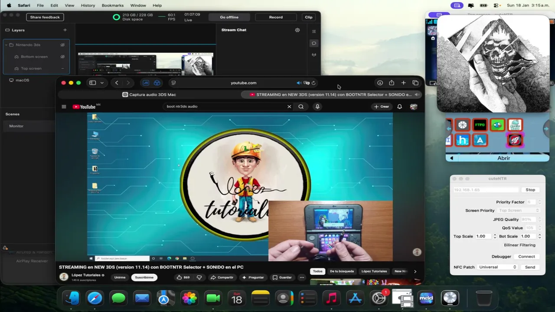Open YouTube notifications bell
This screenshot has height=312, width=555.
400,107
